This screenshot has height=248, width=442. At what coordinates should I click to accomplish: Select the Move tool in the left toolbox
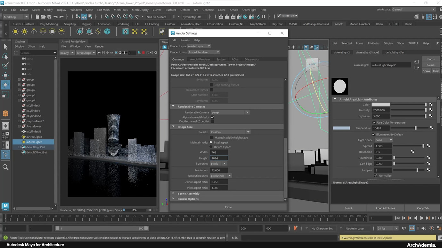[x=5, y=75]
